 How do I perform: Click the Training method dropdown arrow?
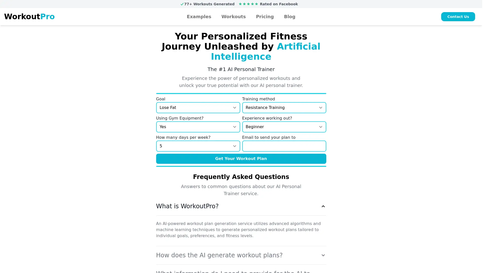(x=320, y=108)
